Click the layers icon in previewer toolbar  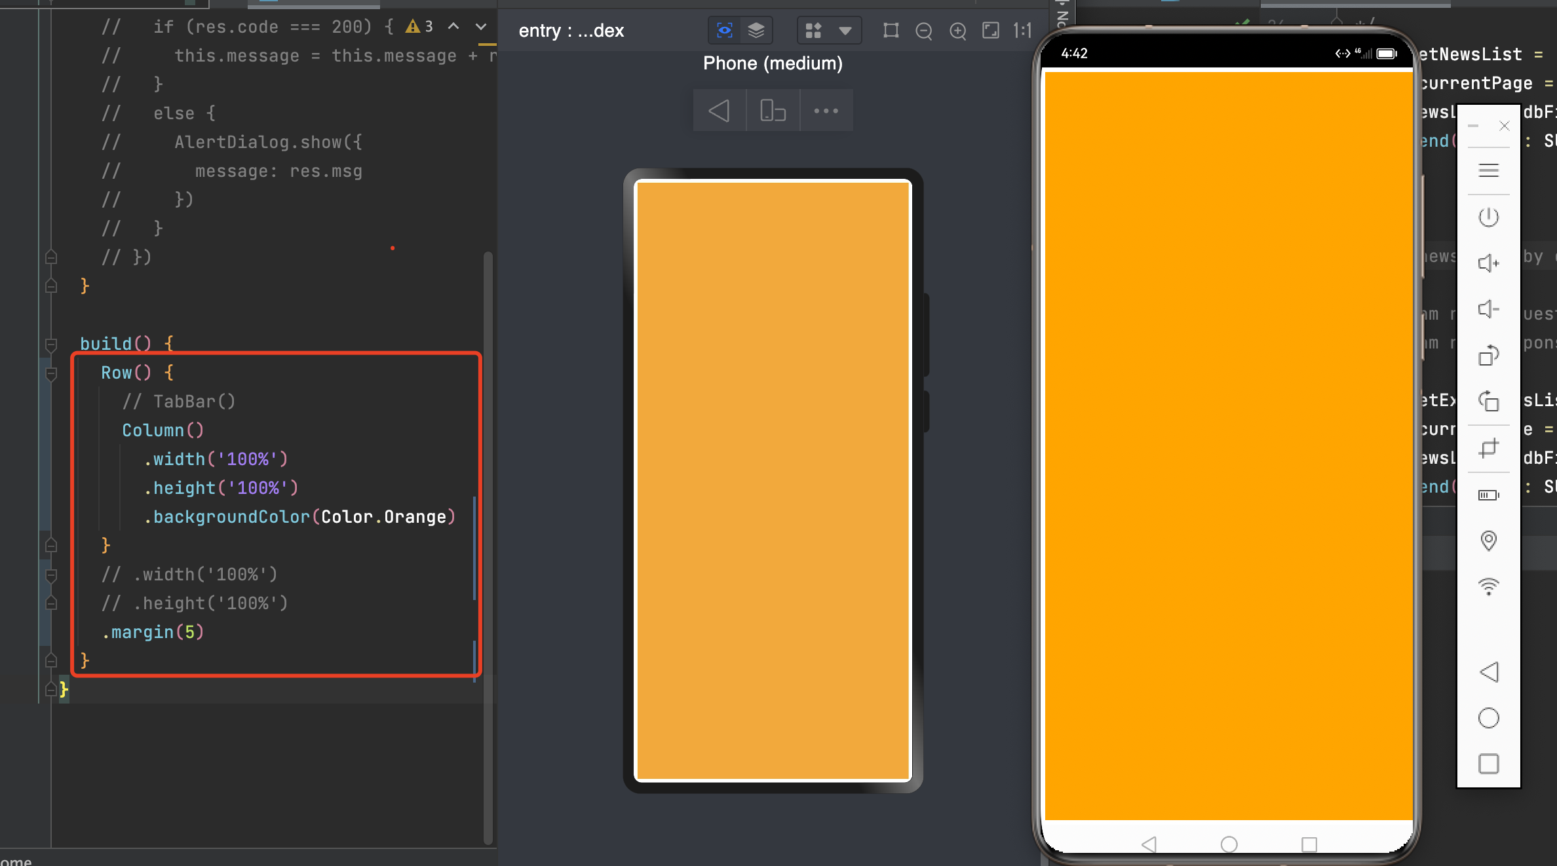point(756,30)
